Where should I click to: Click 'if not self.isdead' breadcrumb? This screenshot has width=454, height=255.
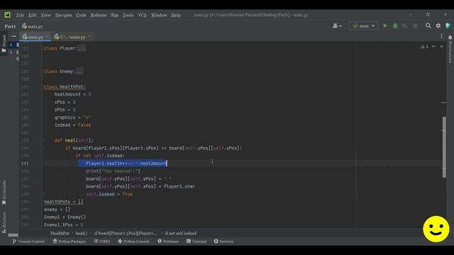pos(181,233)
